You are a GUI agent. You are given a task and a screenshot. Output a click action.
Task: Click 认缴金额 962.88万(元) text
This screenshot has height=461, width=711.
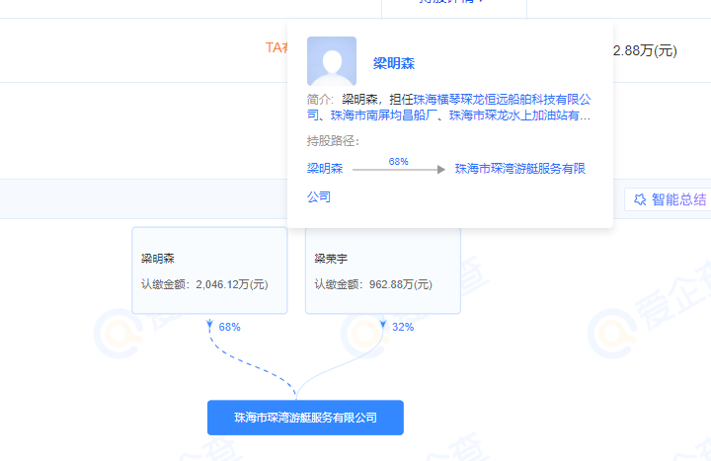[373, 284]
